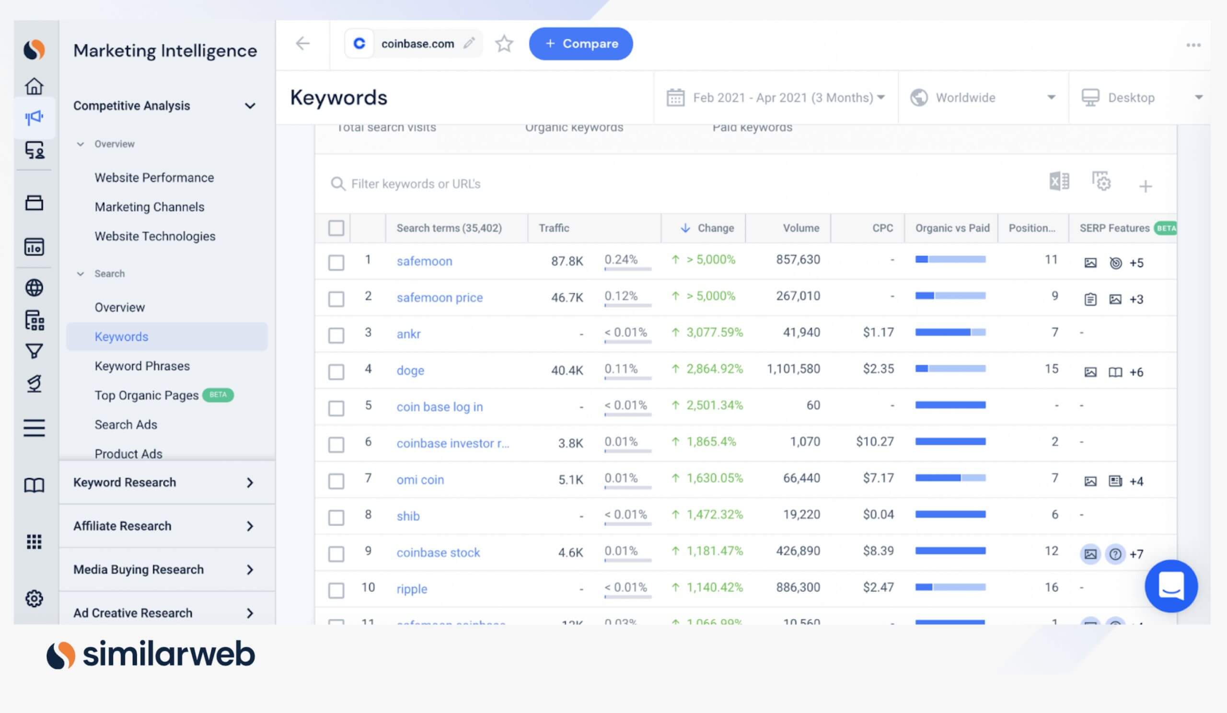Screen dimensions: 1227x713
Task: Open the megaphone Marketing Intelligence icon
Action: point(34,117)
